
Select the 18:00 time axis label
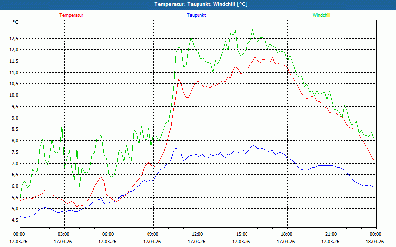tap(286, 234)
